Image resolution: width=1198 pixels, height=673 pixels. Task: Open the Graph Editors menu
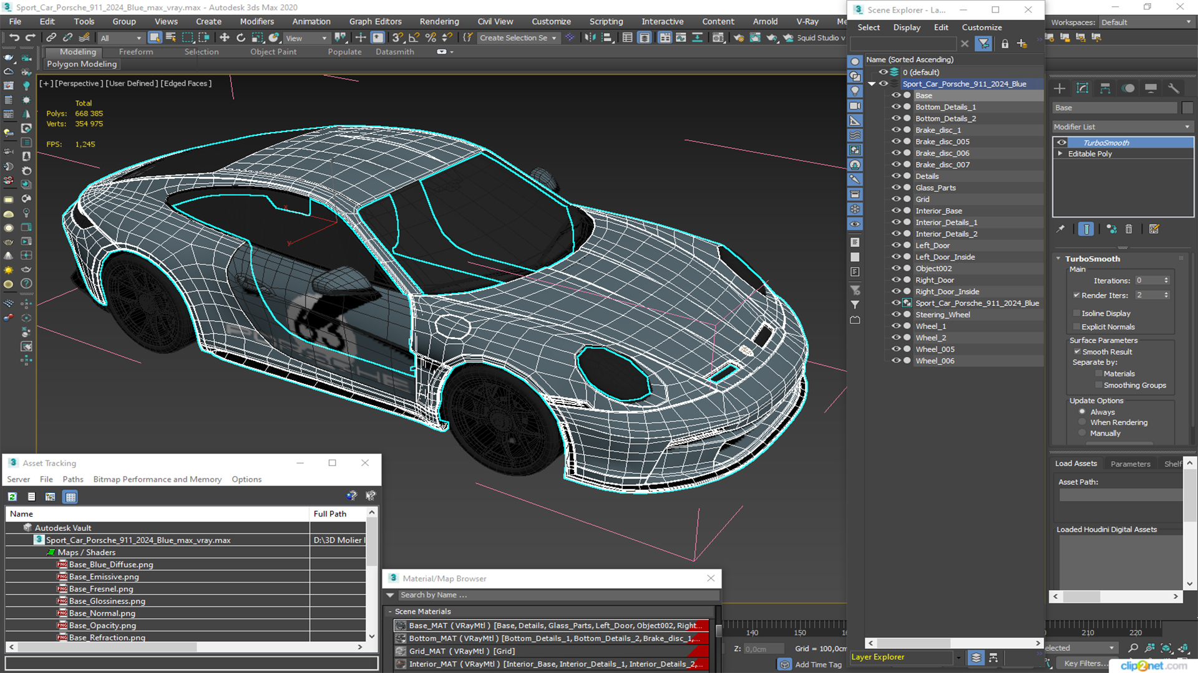(x=375, y=21)
